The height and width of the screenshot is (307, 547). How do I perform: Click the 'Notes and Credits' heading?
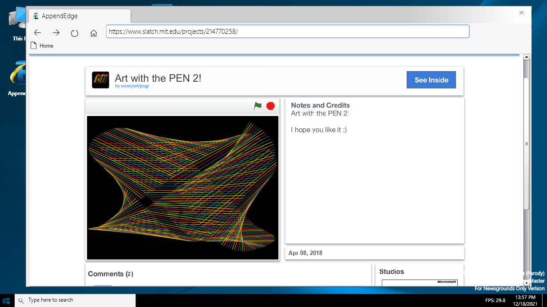coord(320,105)
